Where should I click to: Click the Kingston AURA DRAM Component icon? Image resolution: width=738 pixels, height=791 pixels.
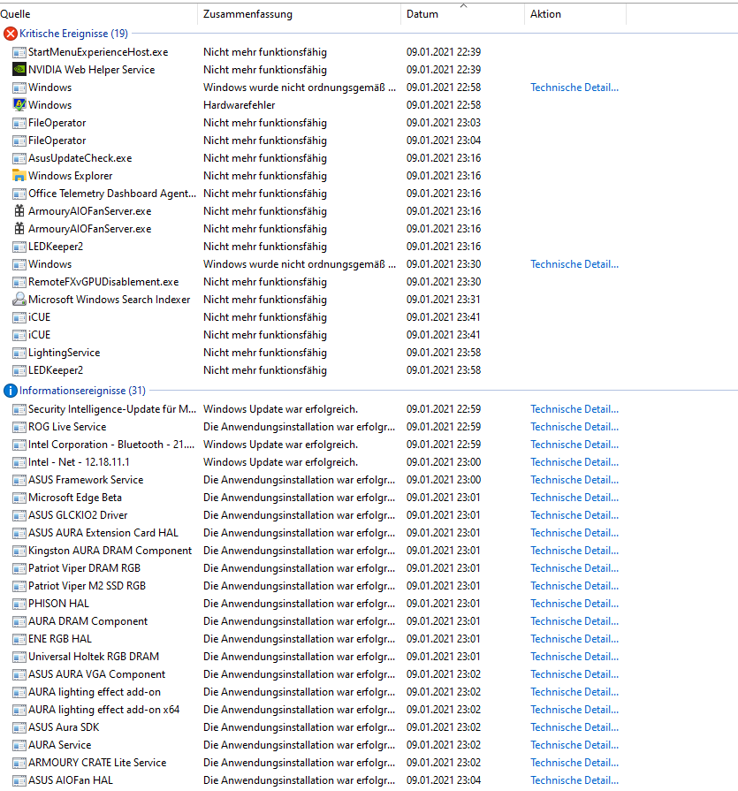19,551
